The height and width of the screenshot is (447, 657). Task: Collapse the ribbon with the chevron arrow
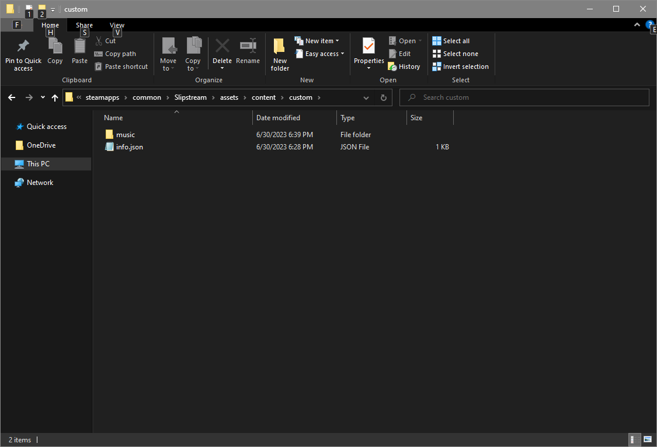pos(637,25)
